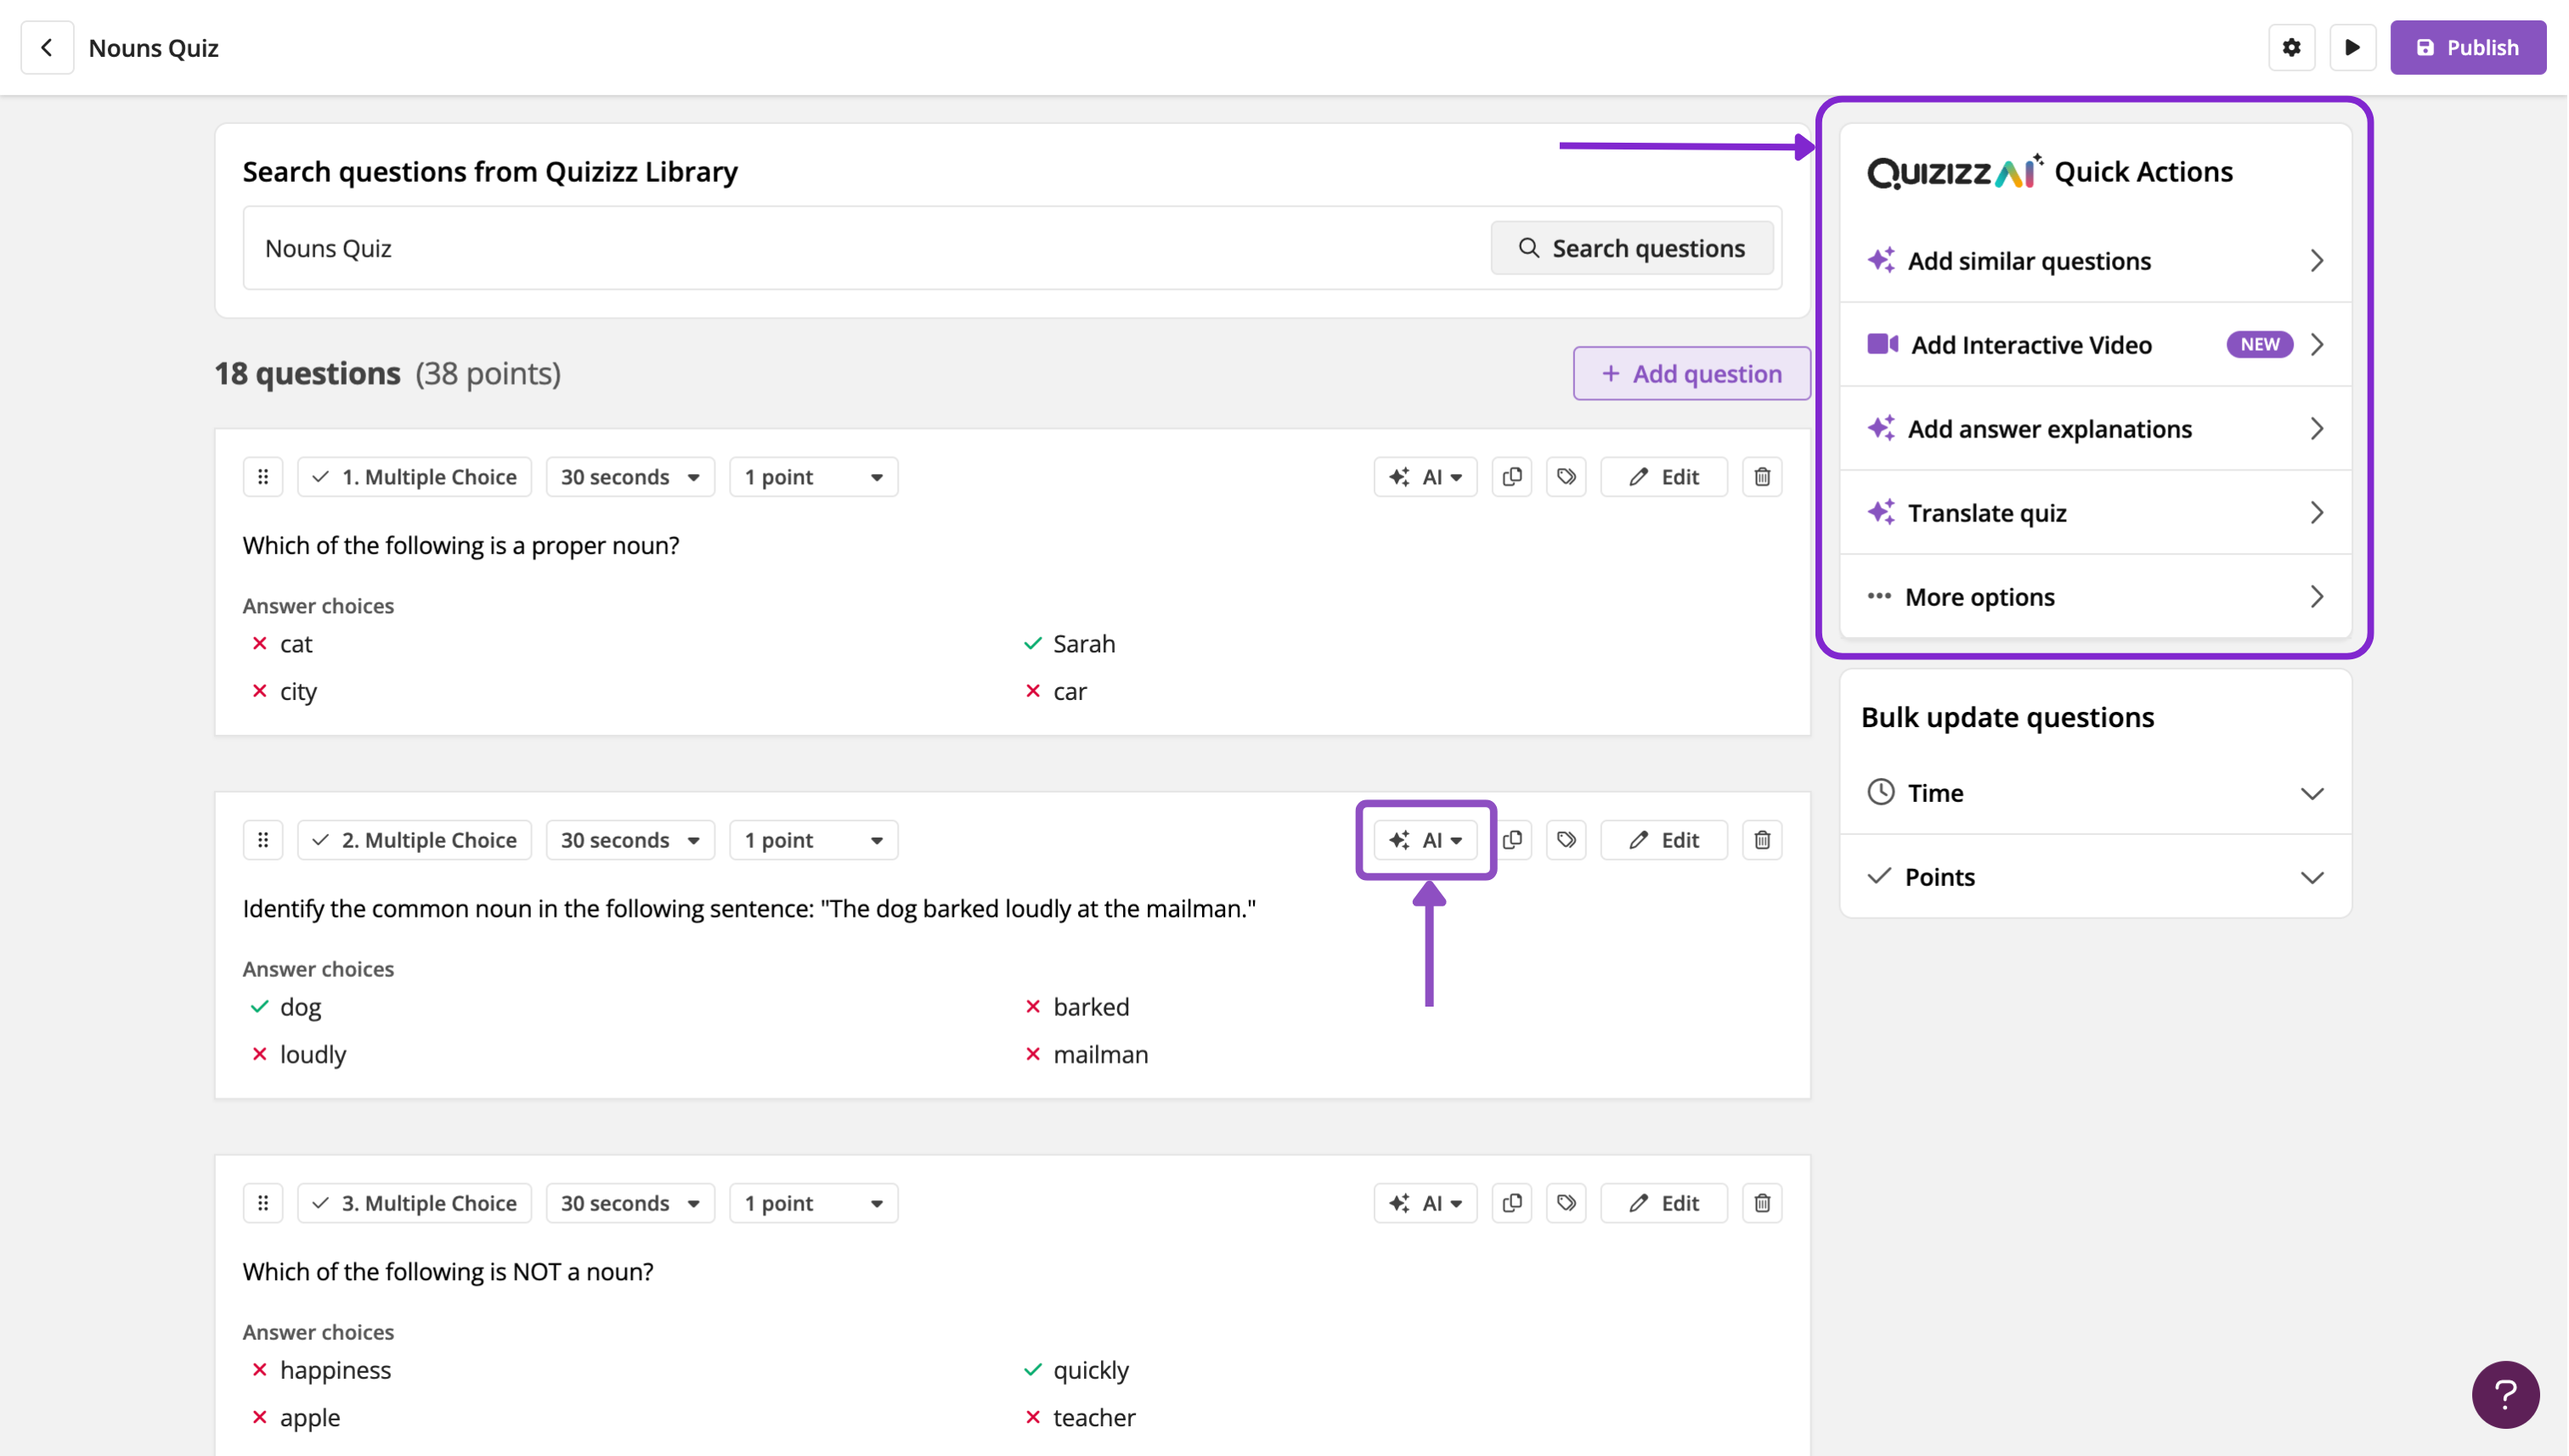Select the 30 seconds dropdown on question 2
Screen dimensions: 2569x1456
[626, 840]
